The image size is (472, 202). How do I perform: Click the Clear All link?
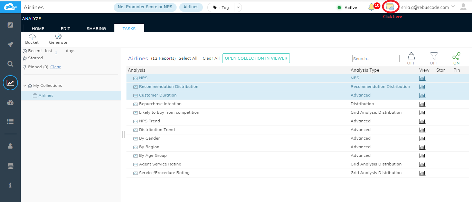(x=211, y=58)
